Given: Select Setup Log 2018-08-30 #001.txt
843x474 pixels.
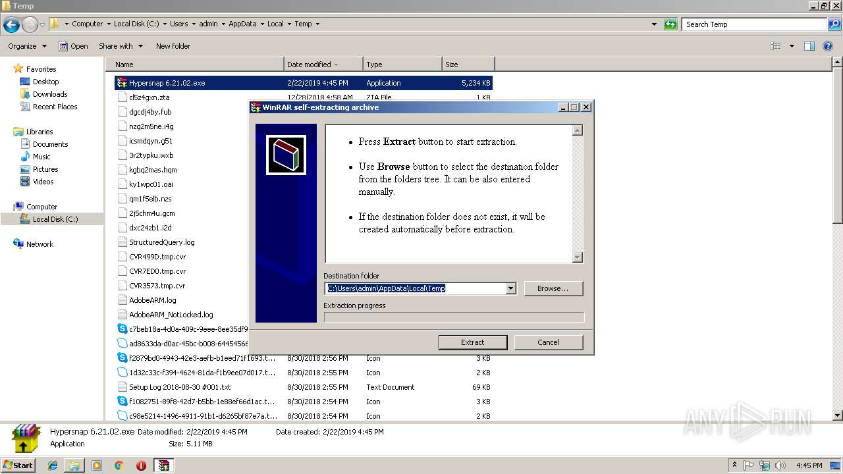Looking at the screenshot, I should pyautogui.click(x=180, y=387).
